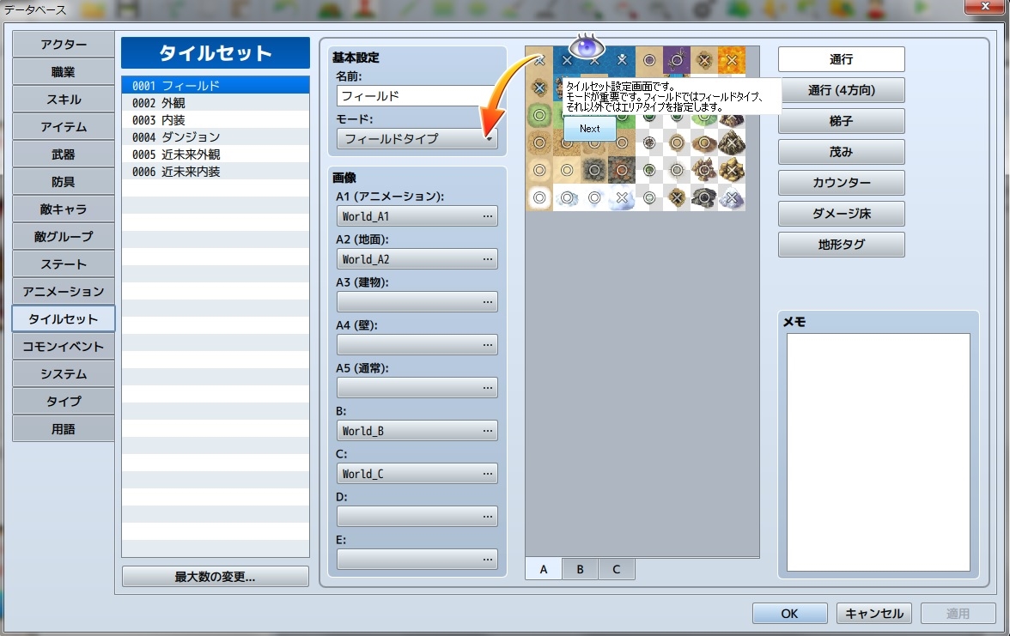Toggle passability on the snowy mountain tile

732,197
